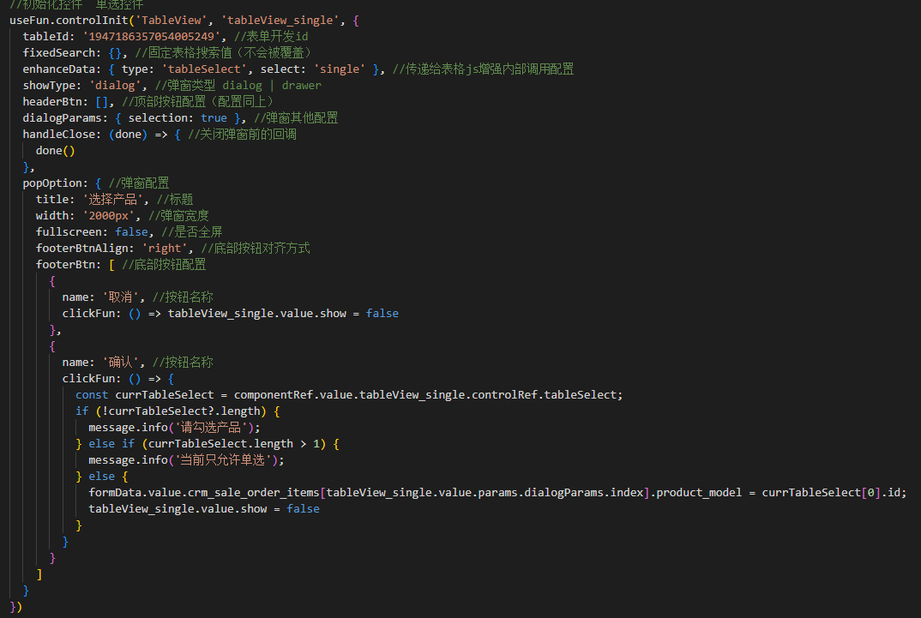This screenshot has height=618, width=921.
Task: Click the fullscreen false value
Action: (x=130, y=231)
